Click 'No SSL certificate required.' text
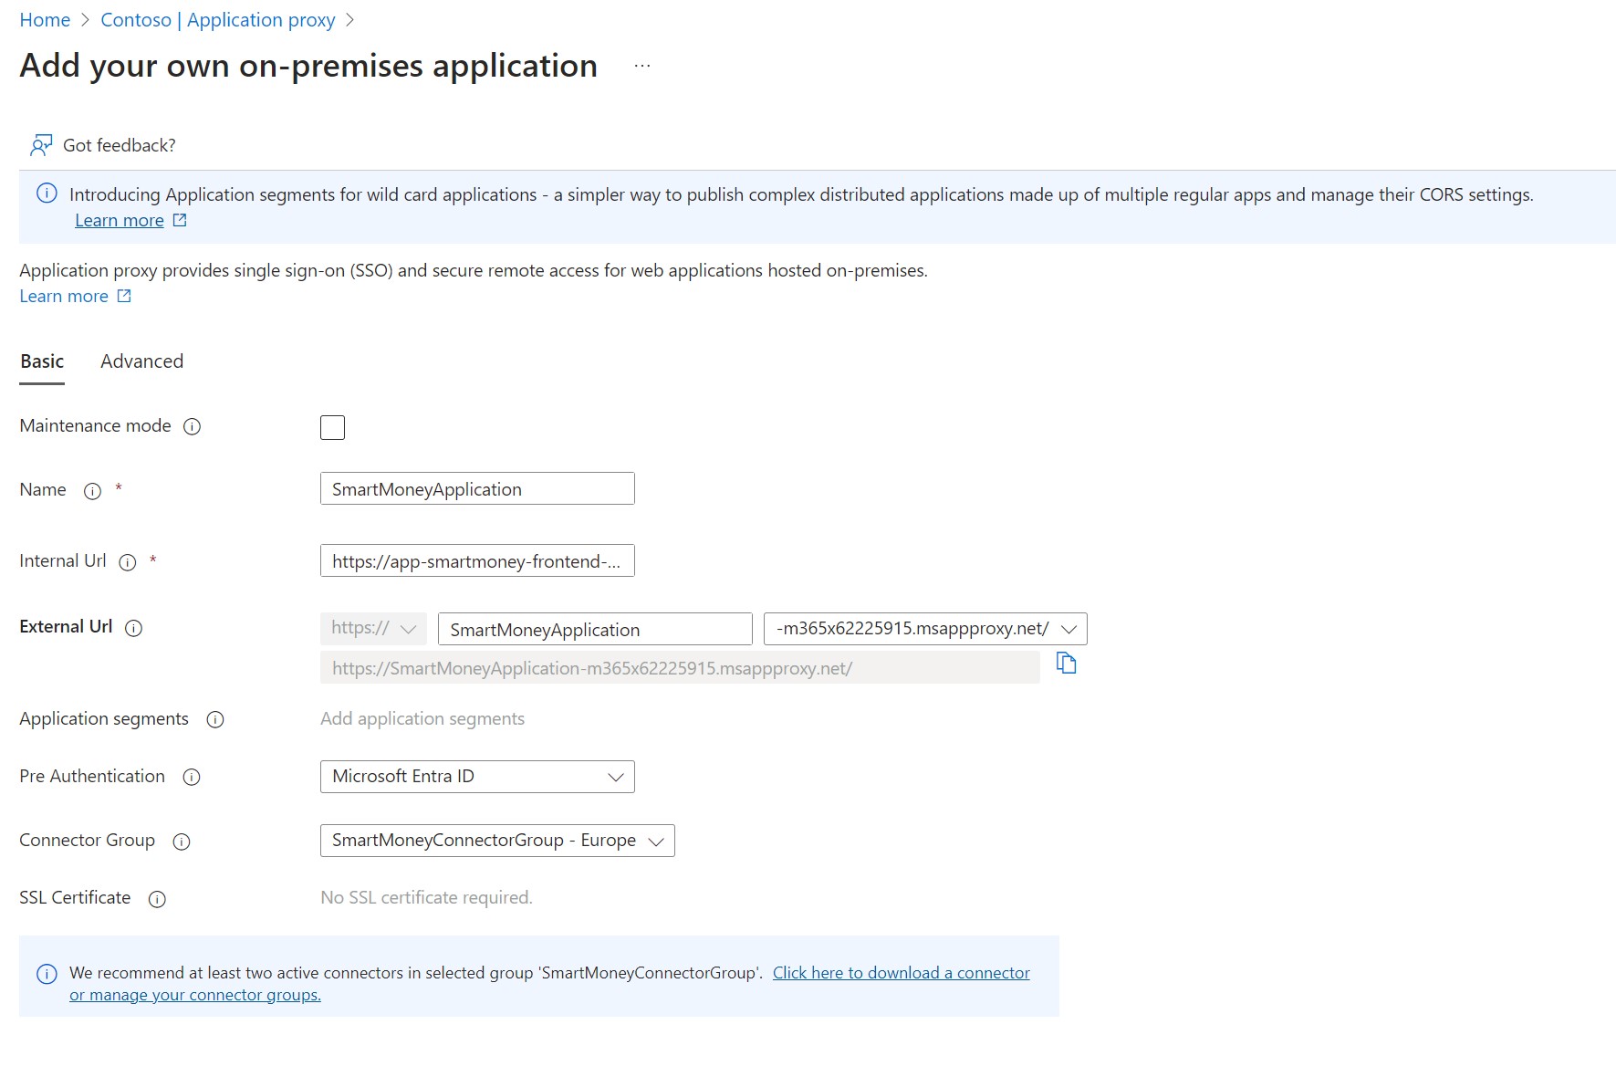 pos(426,897)
